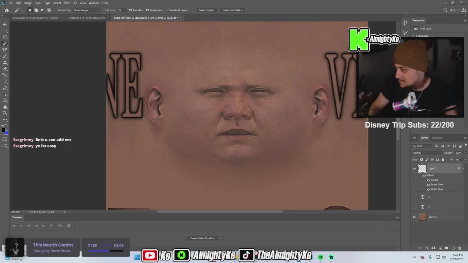Toggle the Contiguous checkbox
Image resolution: width=468 pixels, height=263 pixels.
147,10
